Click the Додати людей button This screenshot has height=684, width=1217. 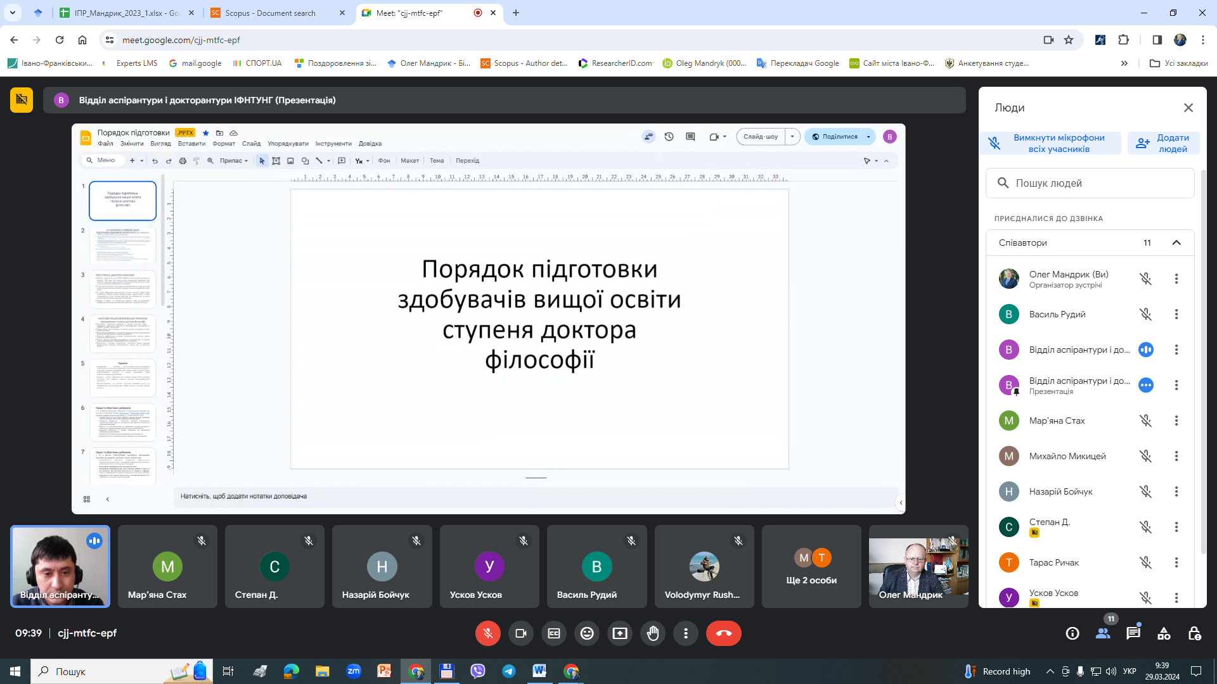coord(1164,142)
